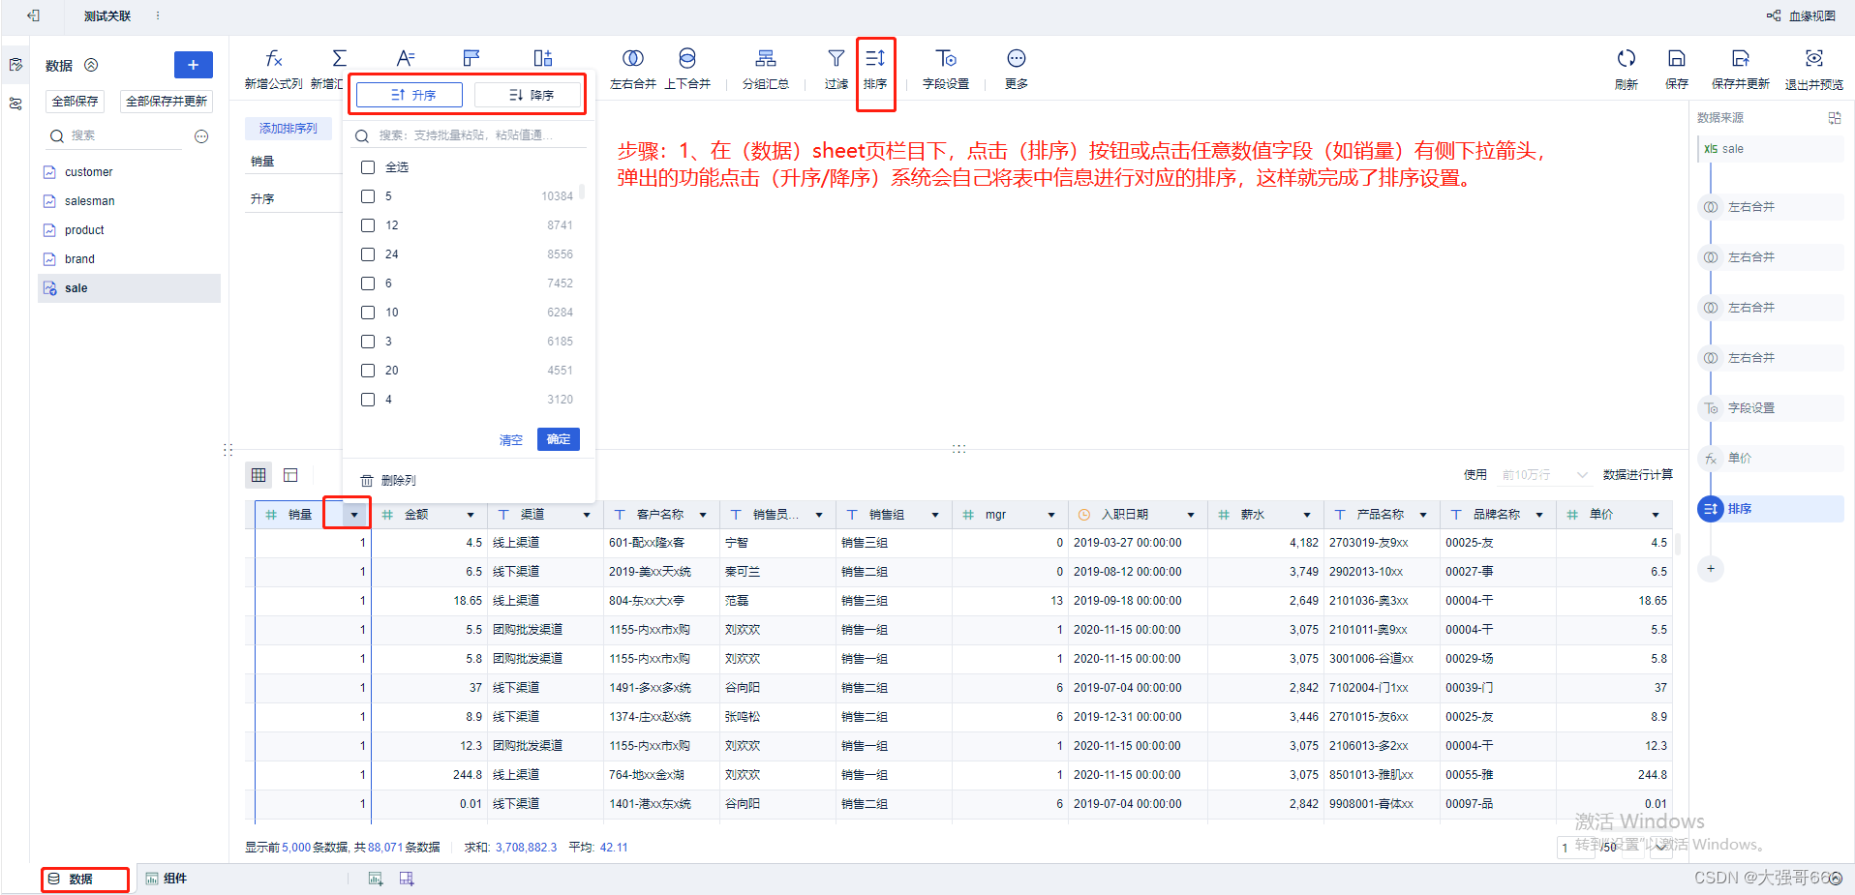Click the 清空 clear link
The width and height of the screenshot is (1855, 895).
click(x=511, y=440)
